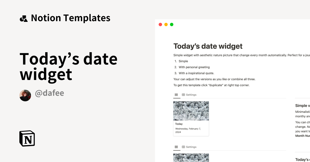Click the table icon in the lower Settings tab
310x162 pixels.
184,147
